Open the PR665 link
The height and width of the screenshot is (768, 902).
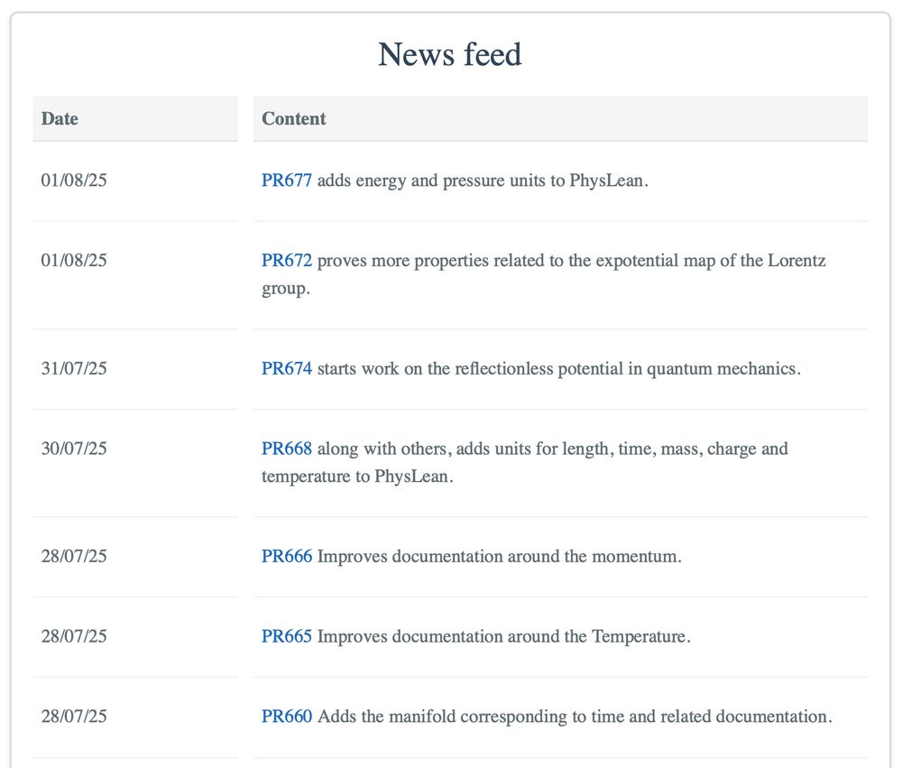click(x=287, y=636)
